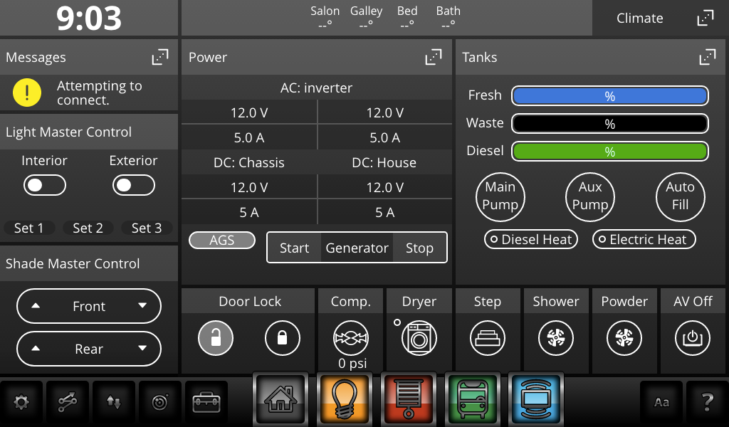
Task: Toggle Interior lights master switch
Action: pos(45,185)
